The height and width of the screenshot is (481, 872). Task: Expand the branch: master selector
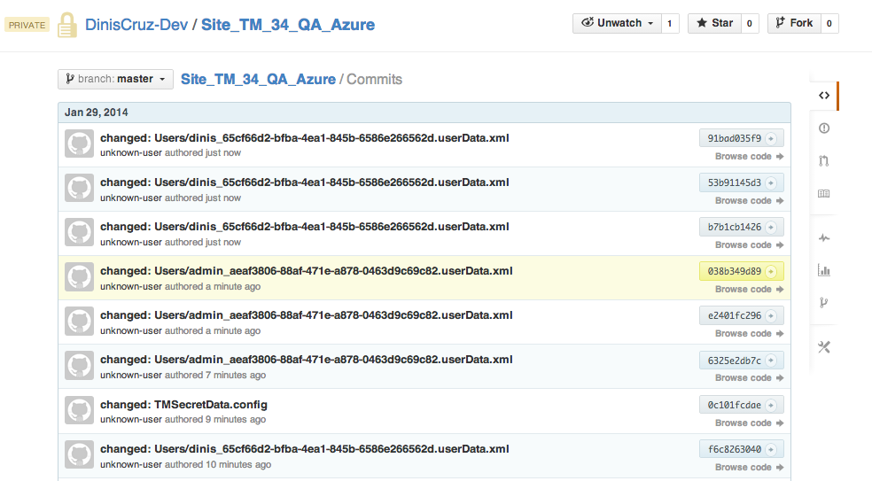click(x=115, y=79)
